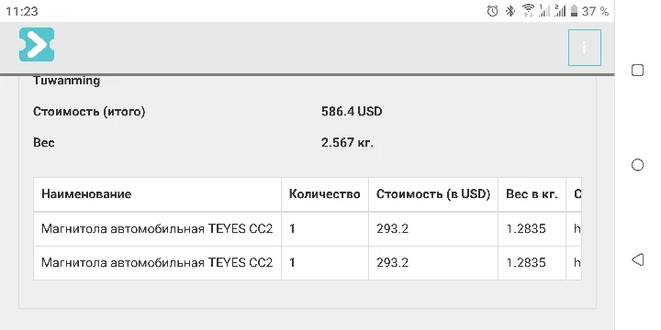Tap second row Магнитола автомобильная TEYES CC2

157,263
